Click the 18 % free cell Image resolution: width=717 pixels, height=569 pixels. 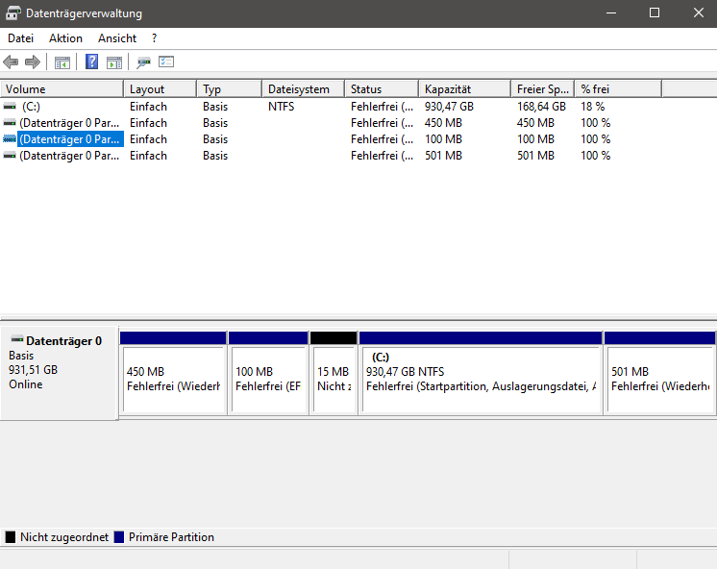tap(593, 107)
